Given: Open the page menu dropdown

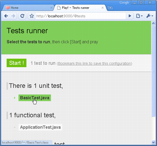Looking at the screenshot, I should pos(139,16).
